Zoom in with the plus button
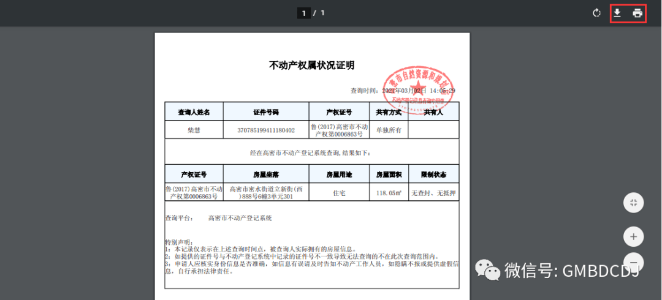The height and width of the screenshot is (300, 662). [x=633, y=236]
